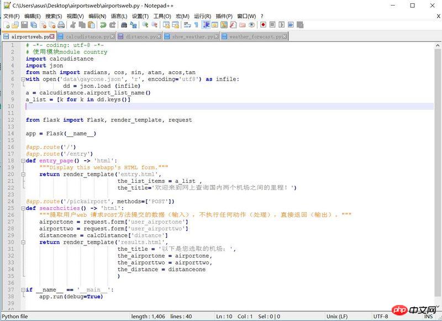Open the 编码(N) menu

tap(97, 16)
